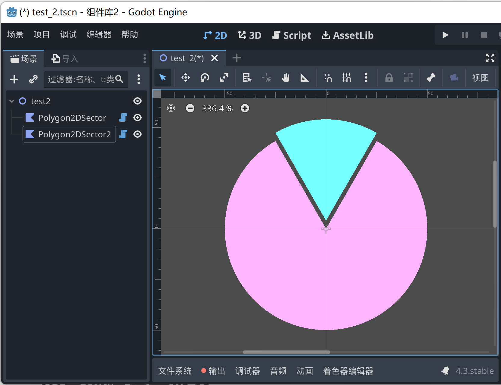
Task: Zoom out with the minus button
Action: 190,108
